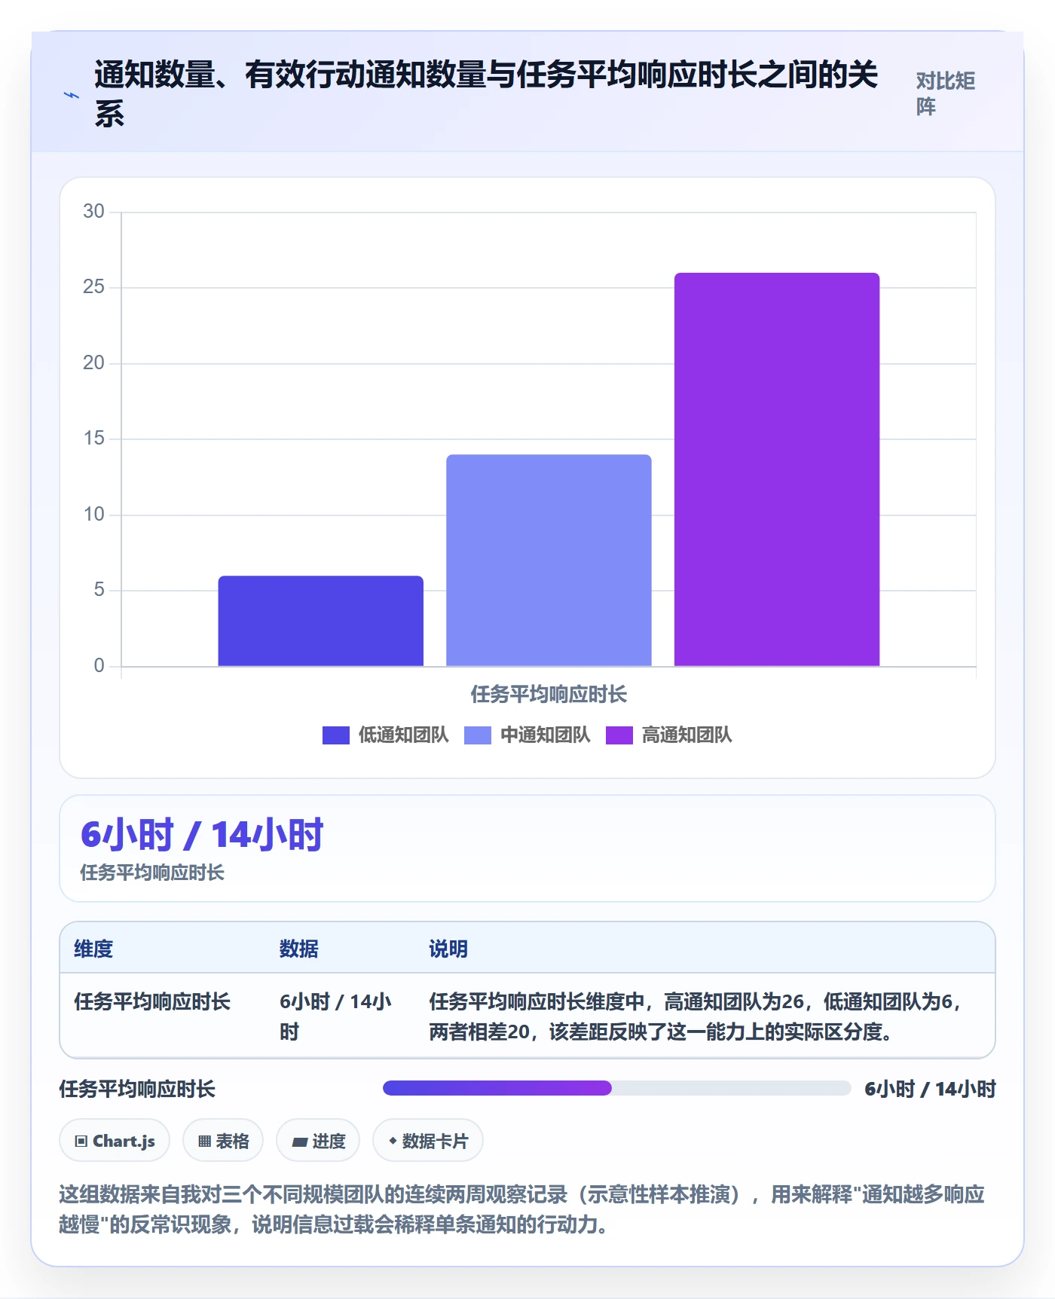The height and width of the screenshot is (1299, 1055).
Task: Select the Chart.js tag chip
Action: [115, 1141]
